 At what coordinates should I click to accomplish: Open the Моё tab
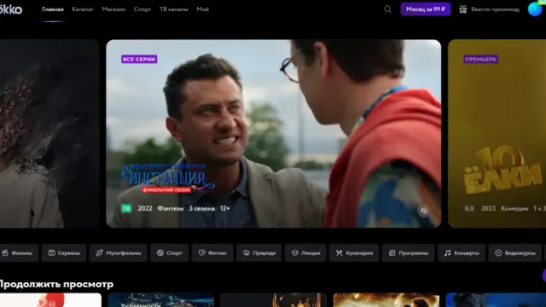coord(203,9)
